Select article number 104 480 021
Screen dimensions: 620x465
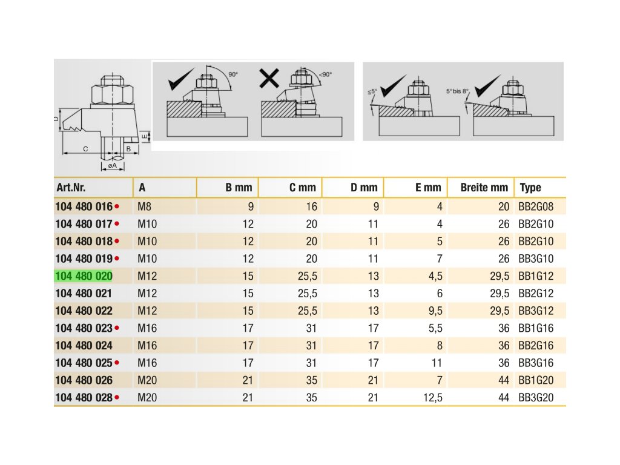[84, 294]
